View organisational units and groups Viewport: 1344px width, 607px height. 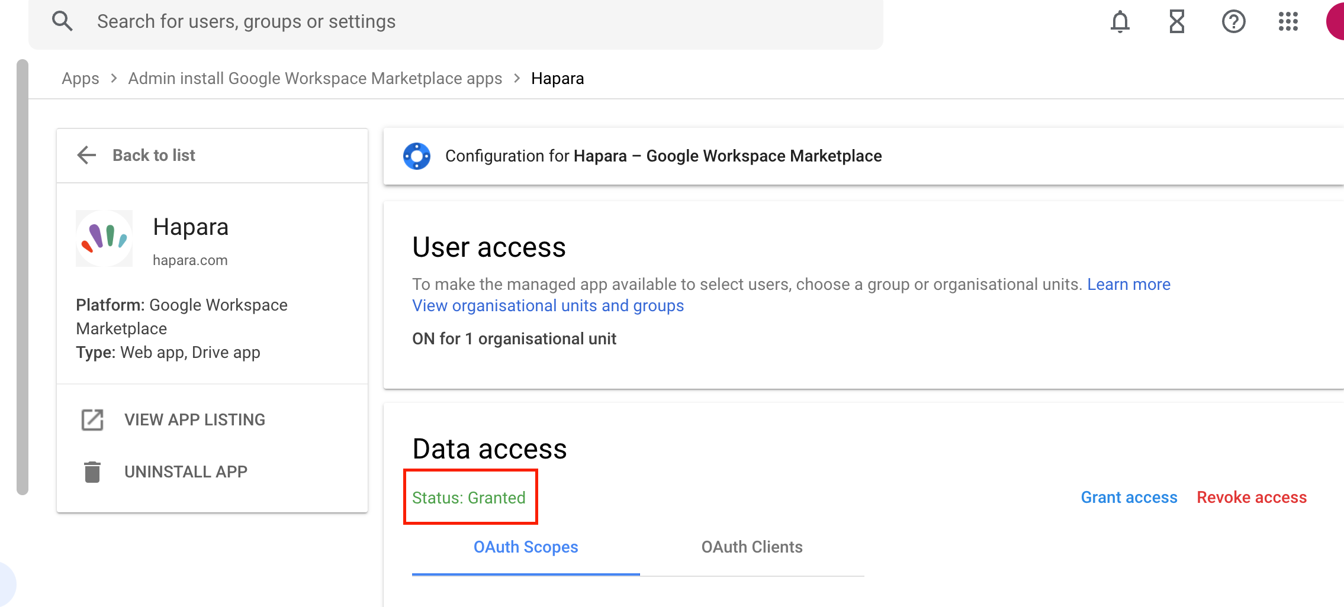548,305
